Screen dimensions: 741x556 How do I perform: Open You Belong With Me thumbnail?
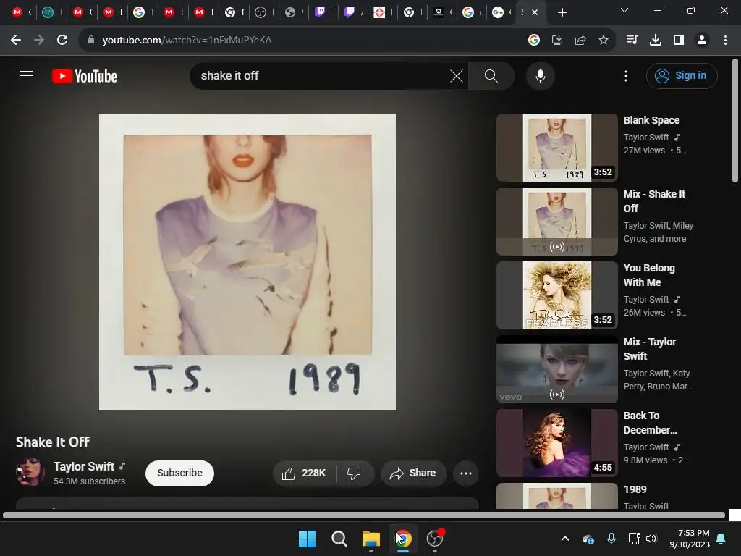(x=556, y=295)
